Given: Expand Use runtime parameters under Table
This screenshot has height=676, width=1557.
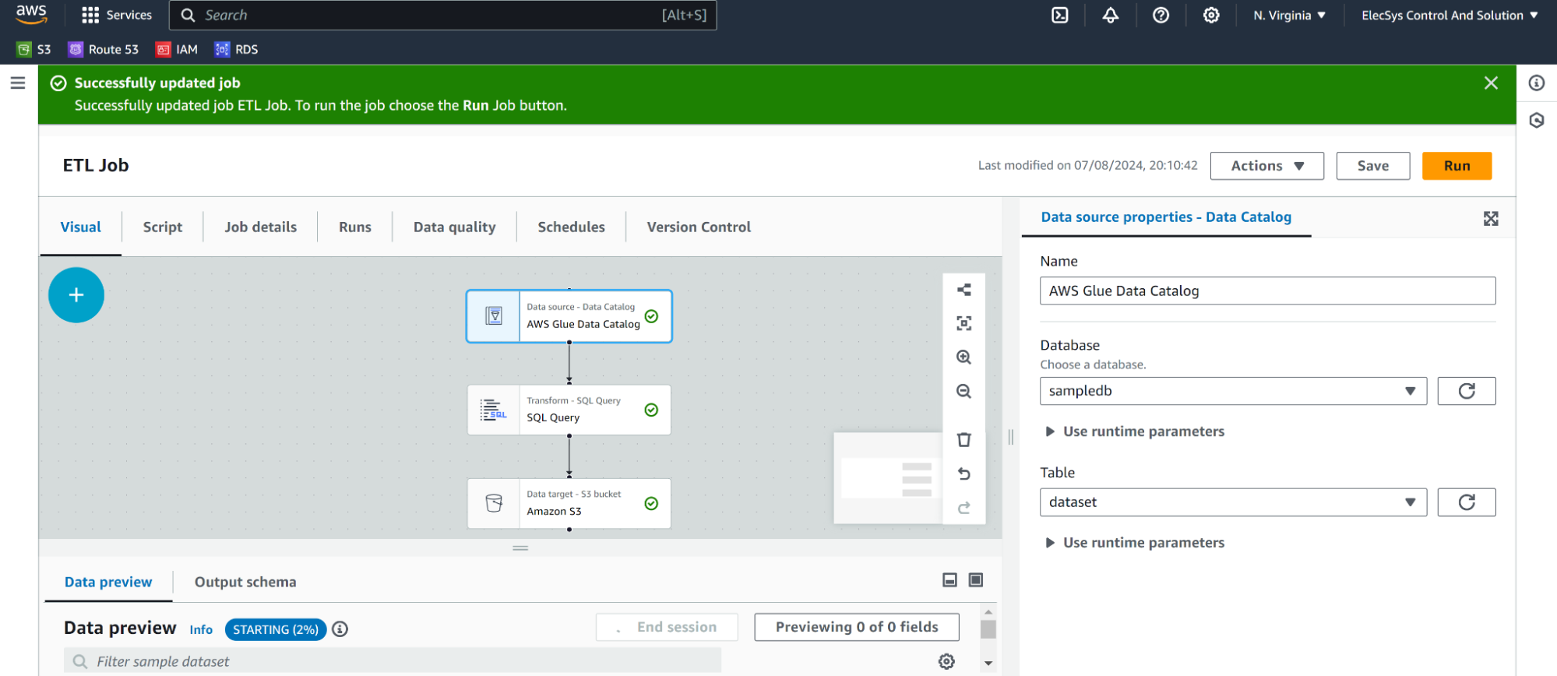Looking at the screenshot, I should click(1135, 543).
